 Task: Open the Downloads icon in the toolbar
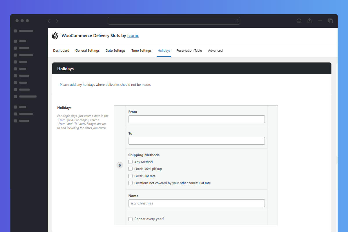click(299, 21)
